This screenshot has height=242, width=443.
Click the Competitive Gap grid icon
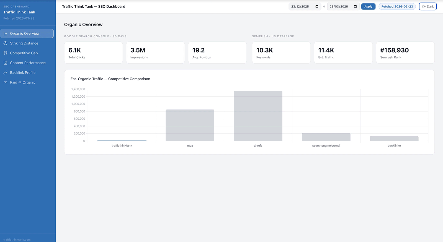5,53
